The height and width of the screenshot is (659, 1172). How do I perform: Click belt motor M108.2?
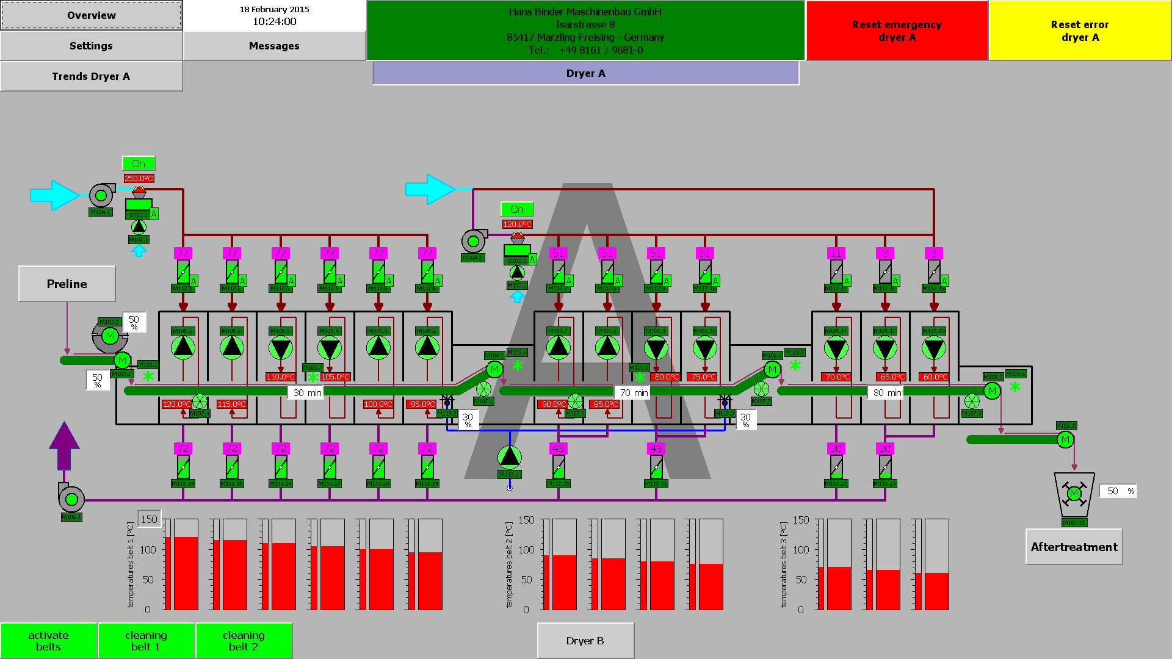coord(772,369)
